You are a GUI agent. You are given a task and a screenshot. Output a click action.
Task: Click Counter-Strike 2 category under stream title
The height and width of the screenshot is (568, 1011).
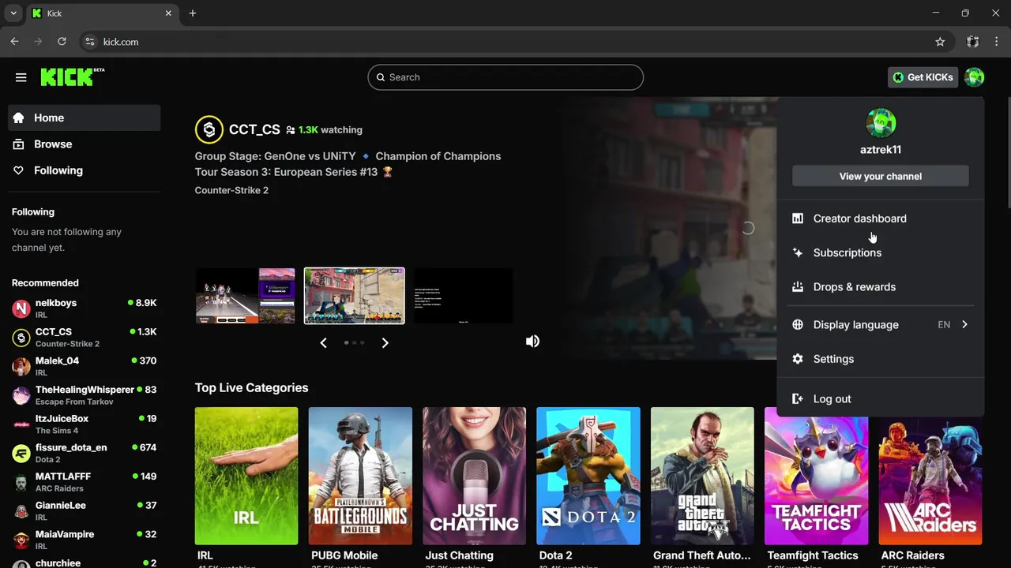(x=231, y=190)
